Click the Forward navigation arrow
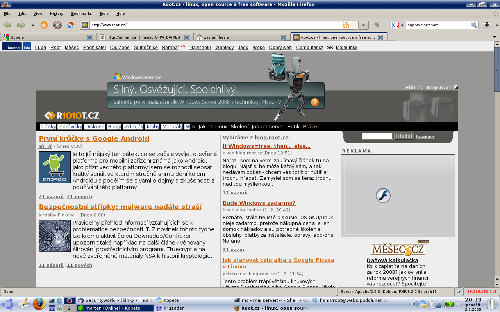Image resolution: width=500 pixels, height=312 pixels. [21, 25]
